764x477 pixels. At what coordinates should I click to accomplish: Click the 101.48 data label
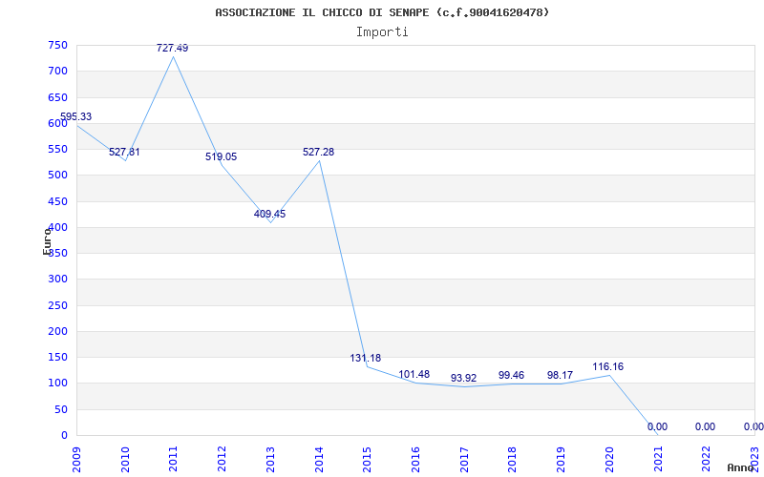[x=414, y=374]
